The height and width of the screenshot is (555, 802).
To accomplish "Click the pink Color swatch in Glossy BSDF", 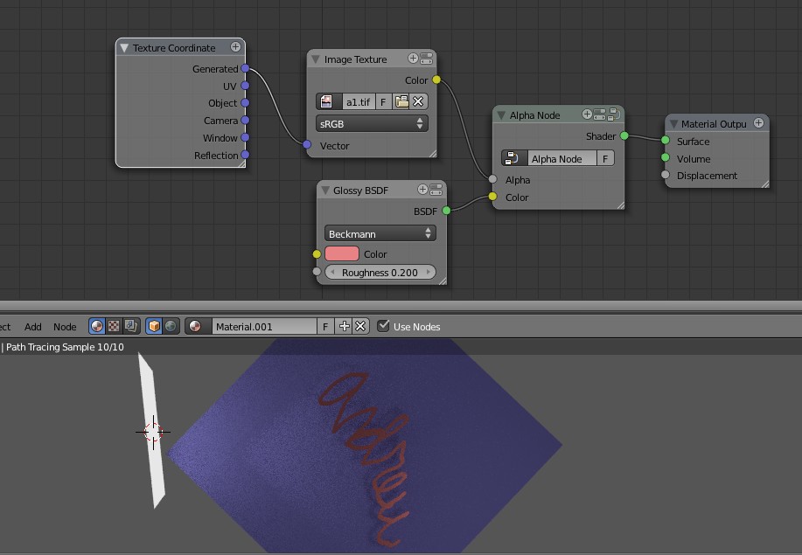I will pos(342,253).
